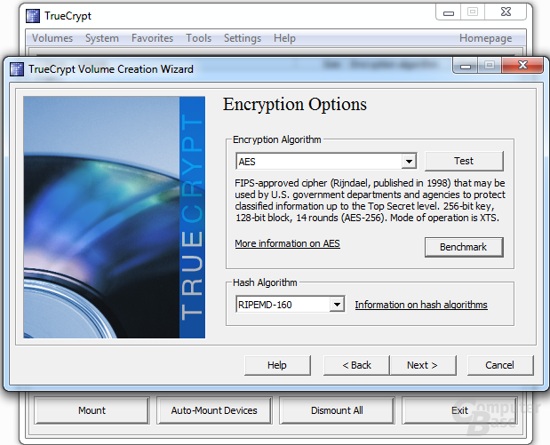Open the Encryption Algorithm dropdown showing AES
The image size is (550, 445).
pos(326,162)
